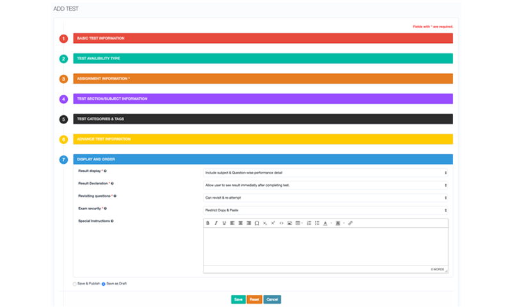Screen dimensions: 512x307
Task: Apply text color in editor
Action: [x=325, y=223]
